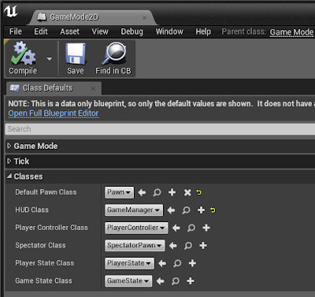
Task: Clear Default Pawn Class with X icon
Action: (x=187, y=192)
